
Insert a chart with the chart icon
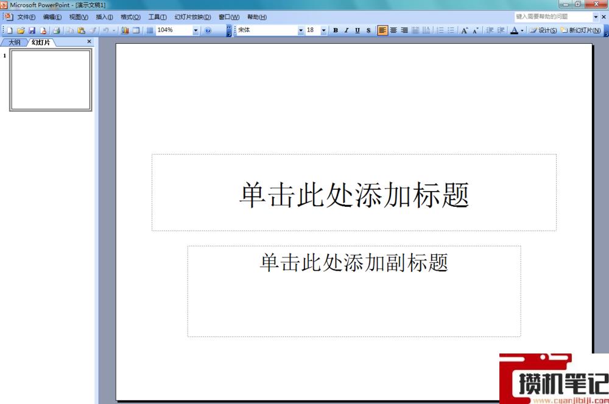125,30
